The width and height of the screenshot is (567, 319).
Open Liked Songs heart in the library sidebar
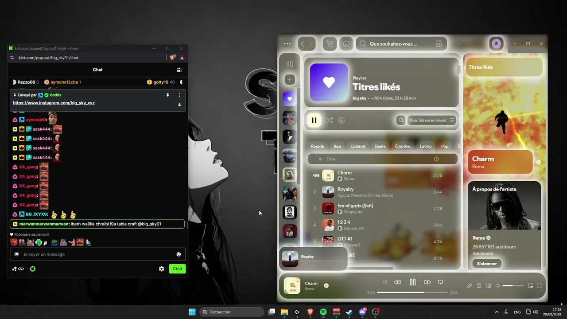[x=290, y=99]
